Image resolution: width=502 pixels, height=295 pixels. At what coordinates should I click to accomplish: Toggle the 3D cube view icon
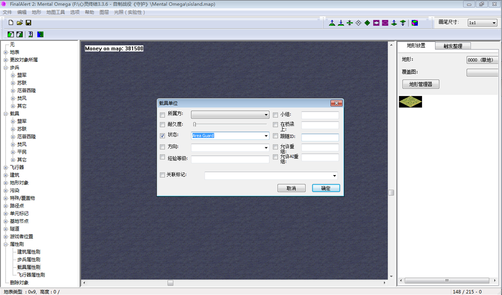click(x=414, y=23)
